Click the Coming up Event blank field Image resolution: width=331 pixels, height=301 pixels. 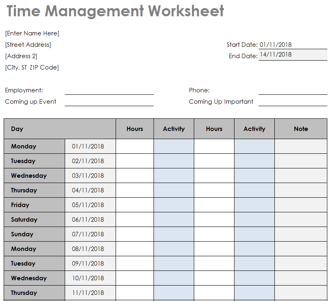109,102
